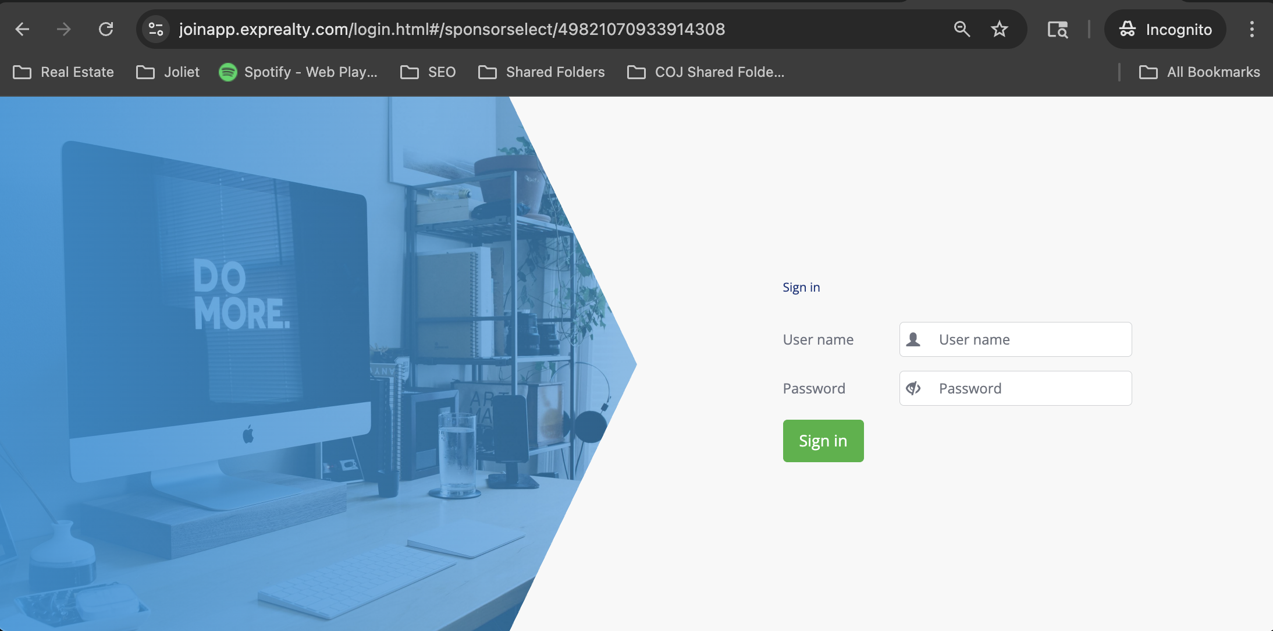Viewport: 1273px width, 631px height.
Task: Toggle password visibility eye icon
Action: click(x=913, y=388)
